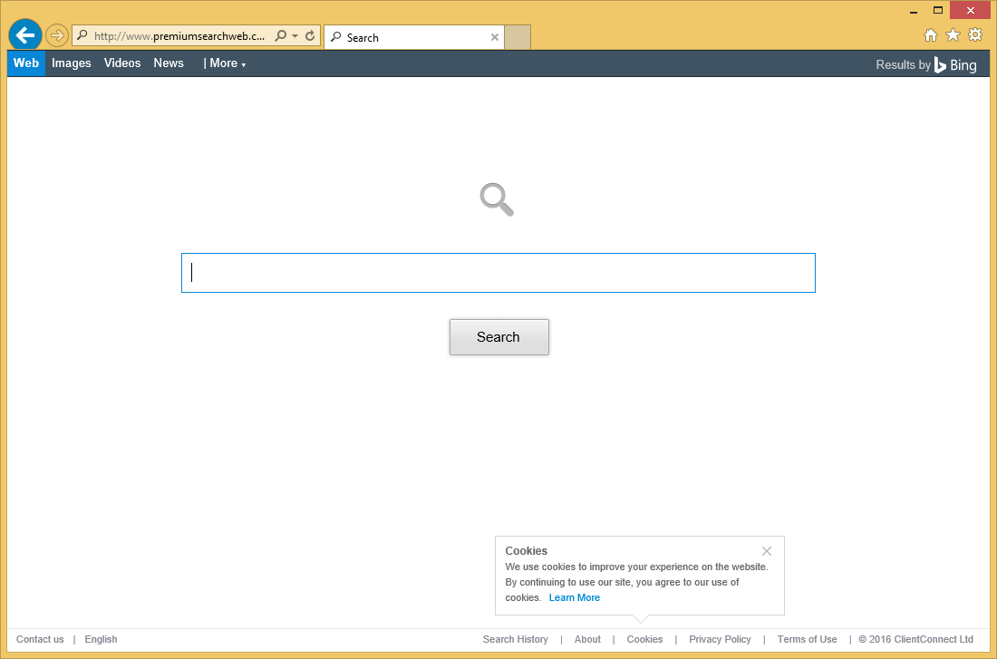Switch to the Videos search tab
This screenshot has width=997, height=659.
[x=121, y=63]
